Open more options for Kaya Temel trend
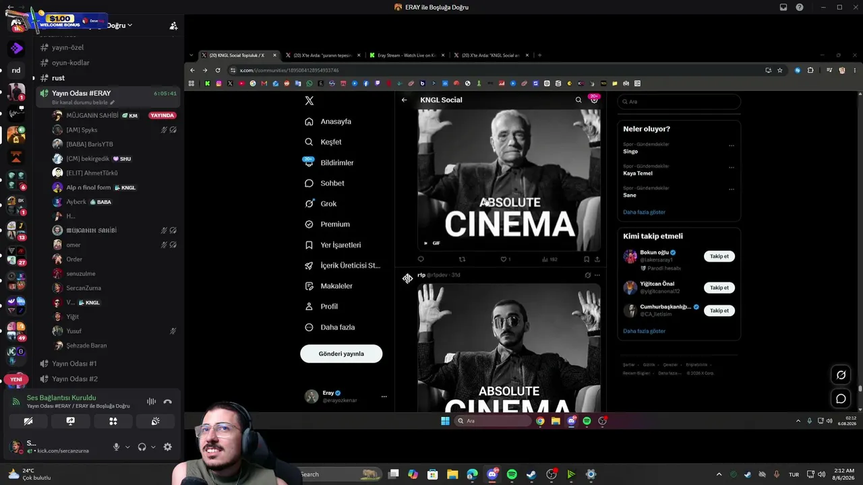The width and height of the screenshot is (863, 485). [732, 167]
